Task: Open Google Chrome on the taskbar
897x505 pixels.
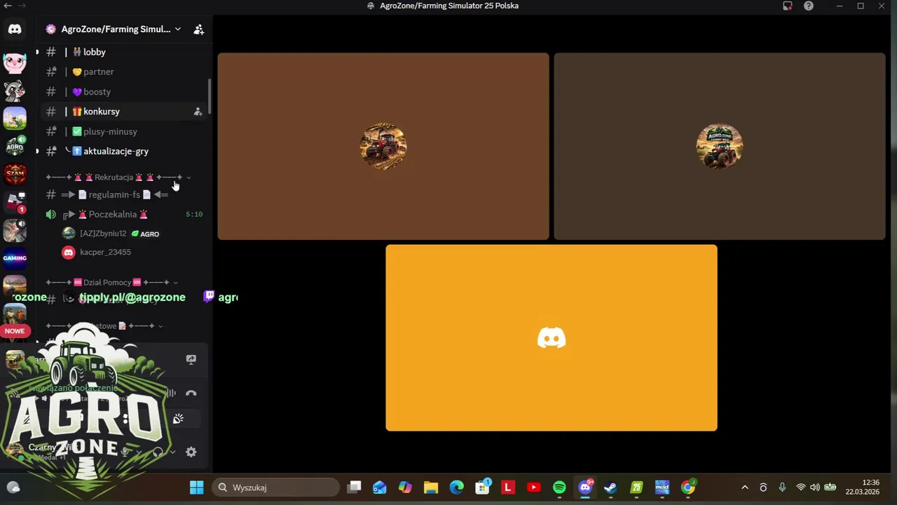Action: click(688, 487)
